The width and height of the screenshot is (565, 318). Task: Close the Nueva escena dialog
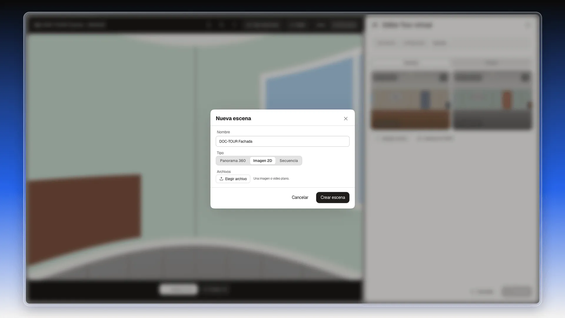346,119
